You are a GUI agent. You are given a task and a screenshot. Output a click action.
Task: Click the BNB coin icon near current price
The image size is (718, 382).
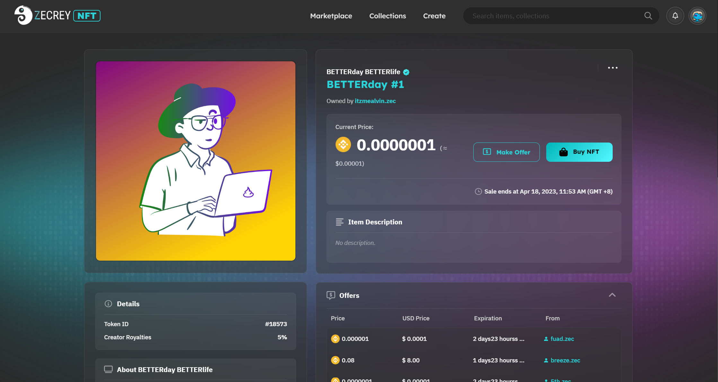[x=343, y=145]
